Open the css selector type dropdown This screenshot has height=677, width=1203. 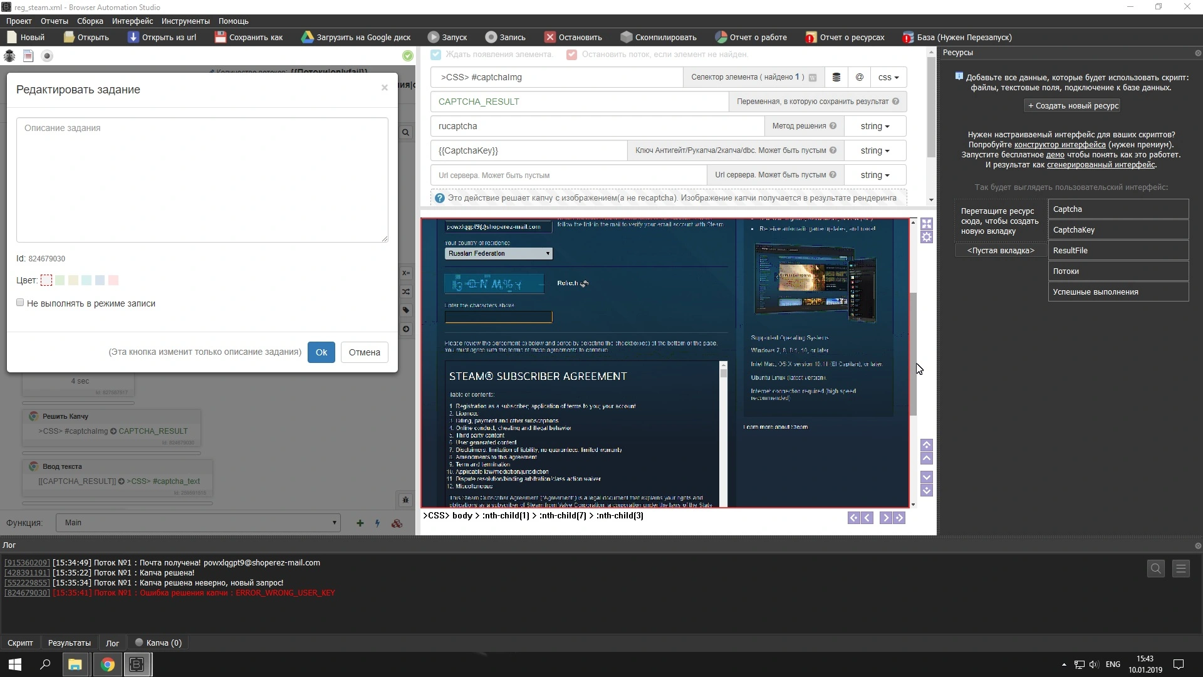coord(888,77)
